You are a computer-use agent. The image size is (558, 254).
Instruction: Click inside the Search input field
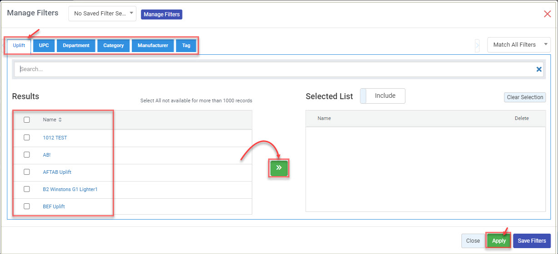[x=273, y=69]
